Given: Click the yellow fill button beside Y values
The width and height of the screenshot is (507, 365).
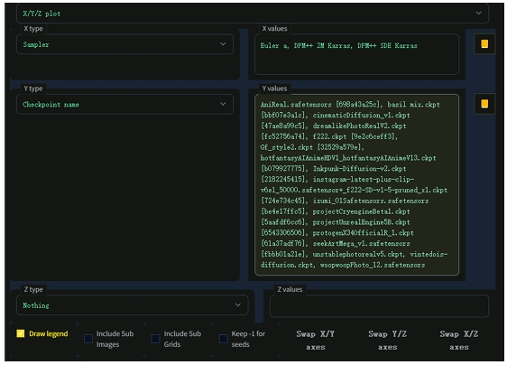Looking at the screenshot, I should coord(484,104).
